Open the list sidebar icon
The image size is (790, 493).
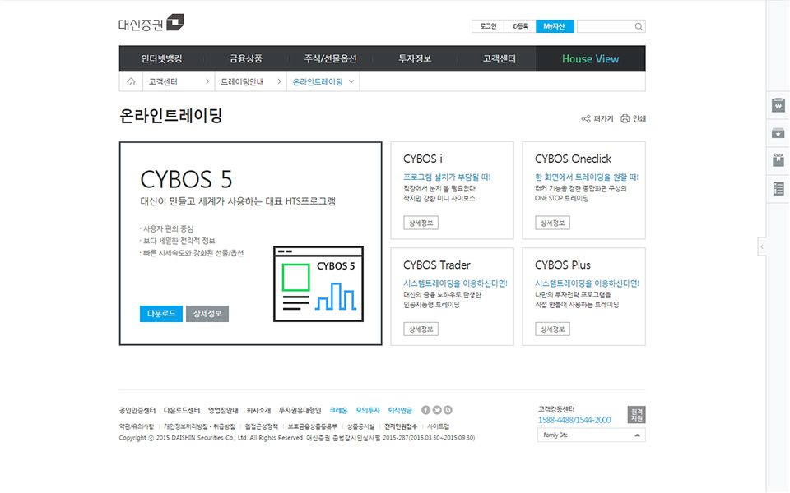pos(778,189)
